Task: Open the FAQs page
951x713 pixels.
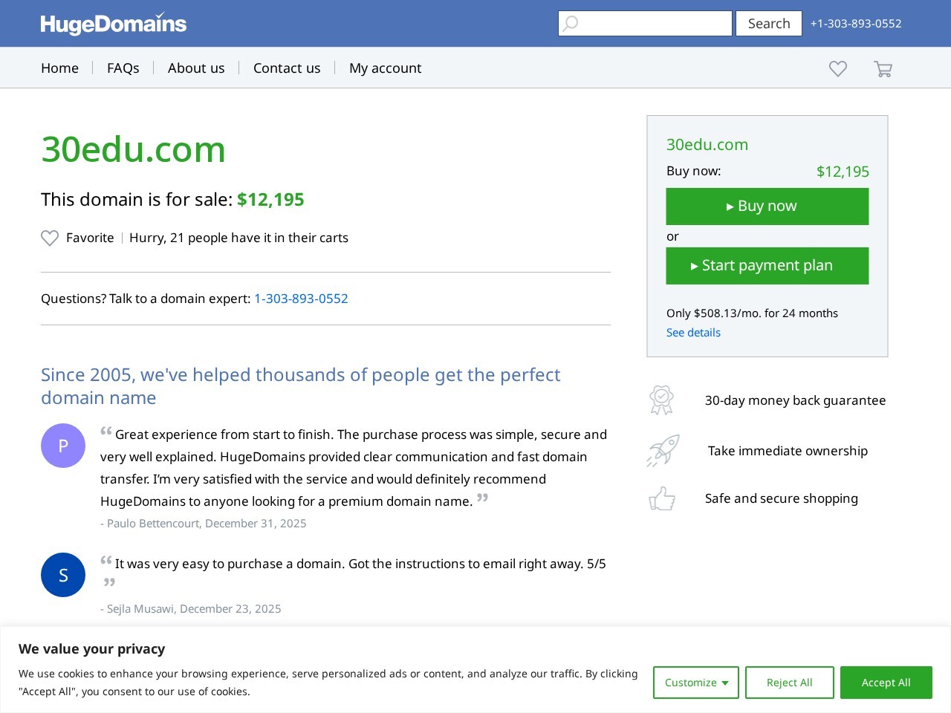Action: [x=123, y=68]
